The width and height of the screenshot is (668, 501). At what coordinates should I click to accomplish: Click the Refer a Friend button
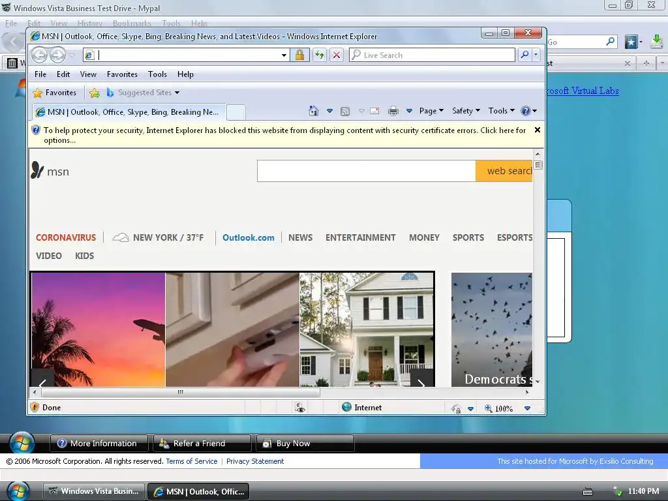(202, 444)
